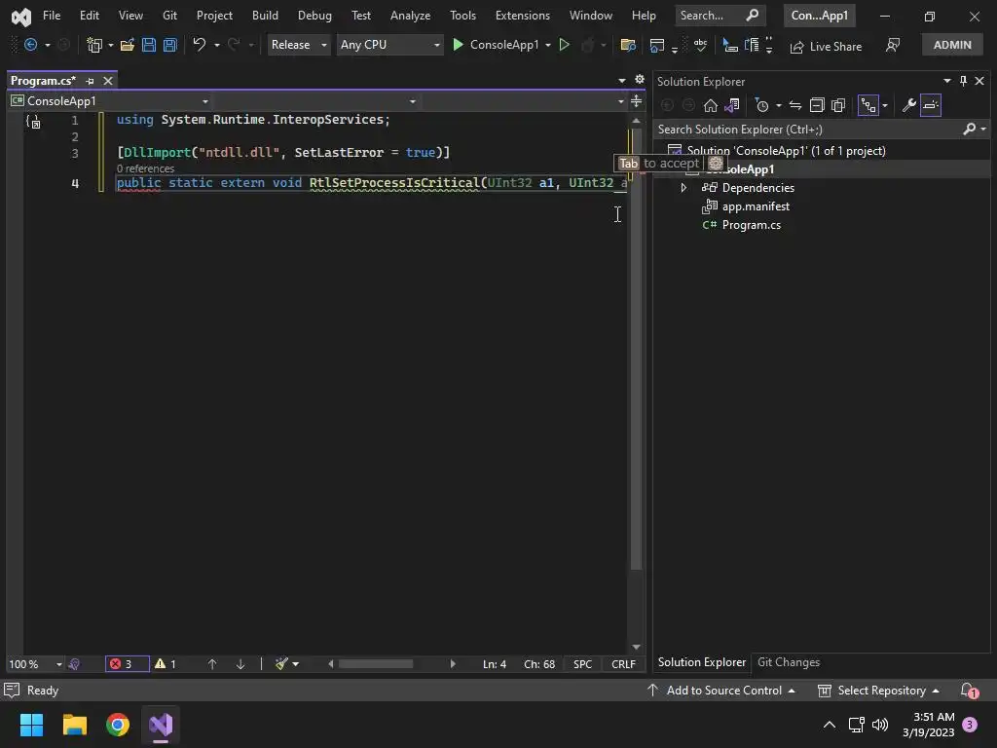Click the errors count indicator showing 3

click(128, 664)
